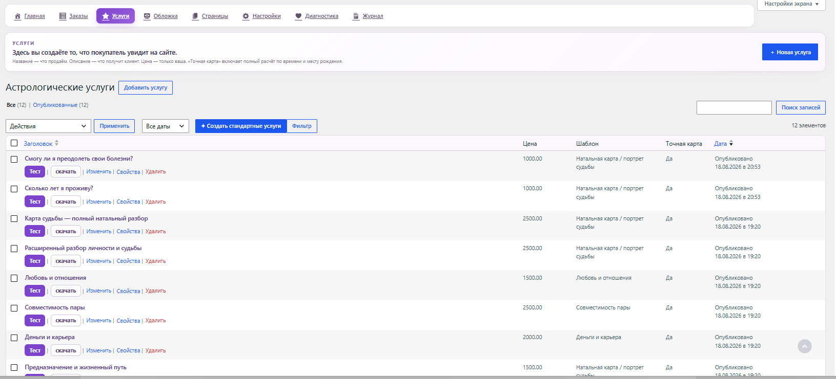Select checkbox for 'Сколько лет я проживу?'

14,189
